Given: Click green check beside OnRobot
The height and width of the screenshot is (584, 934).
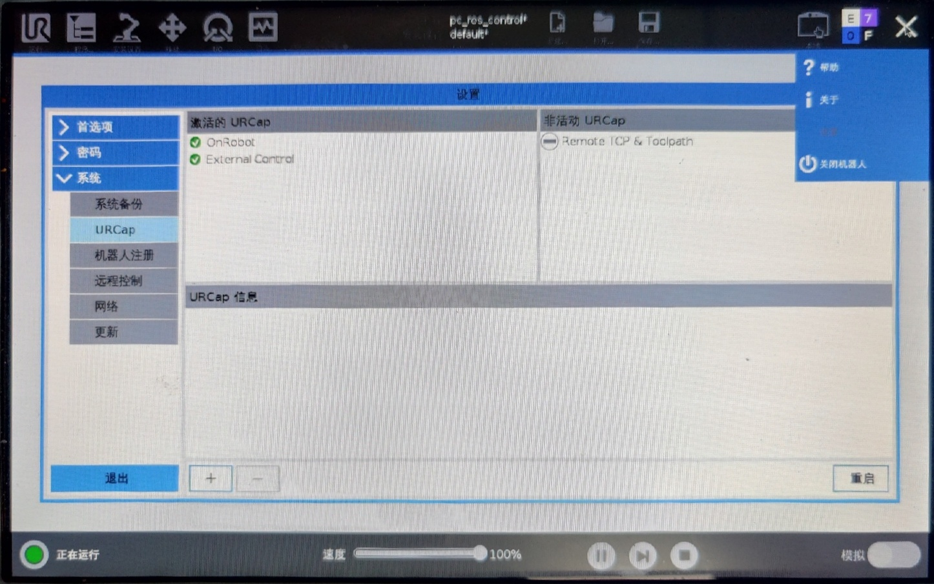Looking at the screenshot, I should tap(195, 142).
